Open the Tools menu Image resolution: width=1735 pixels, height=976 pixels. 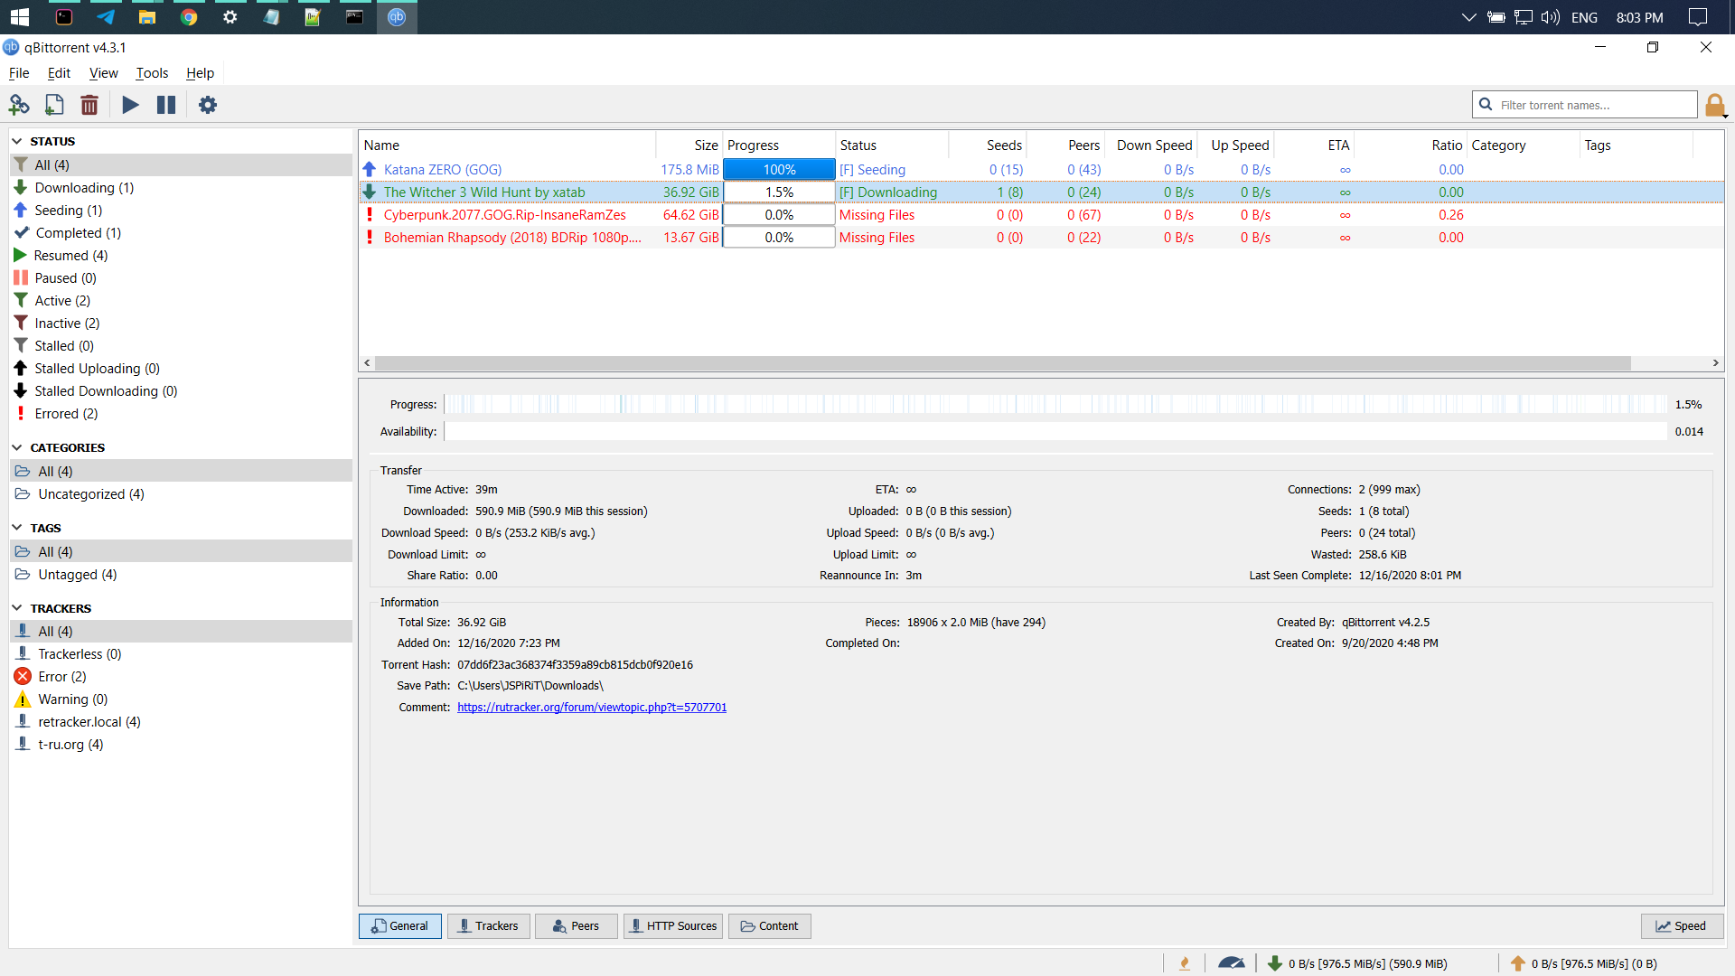[152, 73]
